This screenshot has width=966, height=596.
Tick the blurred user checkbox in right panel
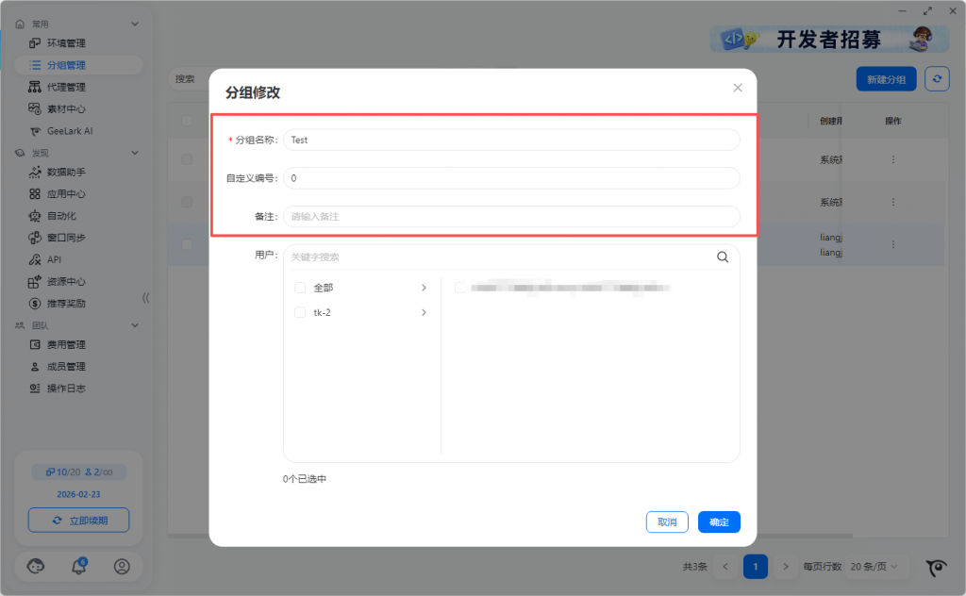pyautogui.click(x=460, y=288)
